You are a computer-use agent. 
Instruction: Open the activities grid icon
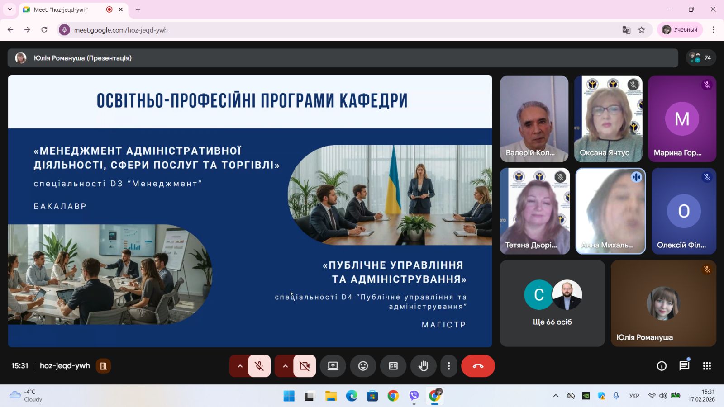click(707, 366)
